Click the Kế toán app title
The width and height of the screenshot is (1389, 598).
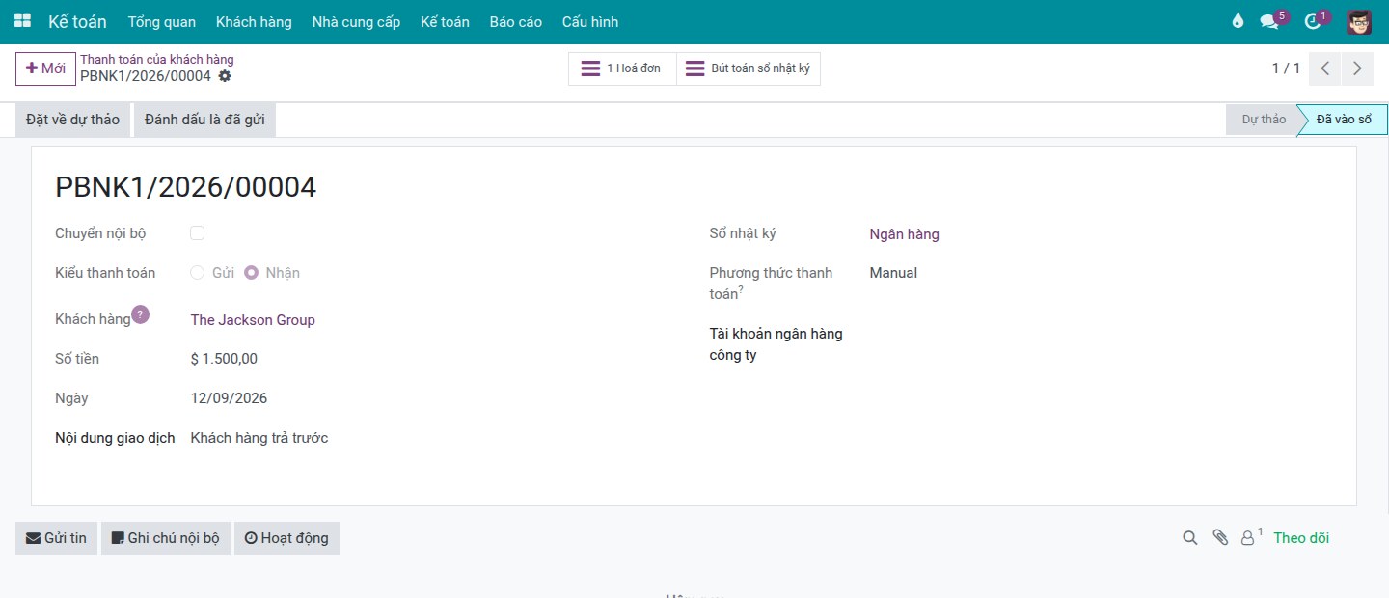point(77,21)
